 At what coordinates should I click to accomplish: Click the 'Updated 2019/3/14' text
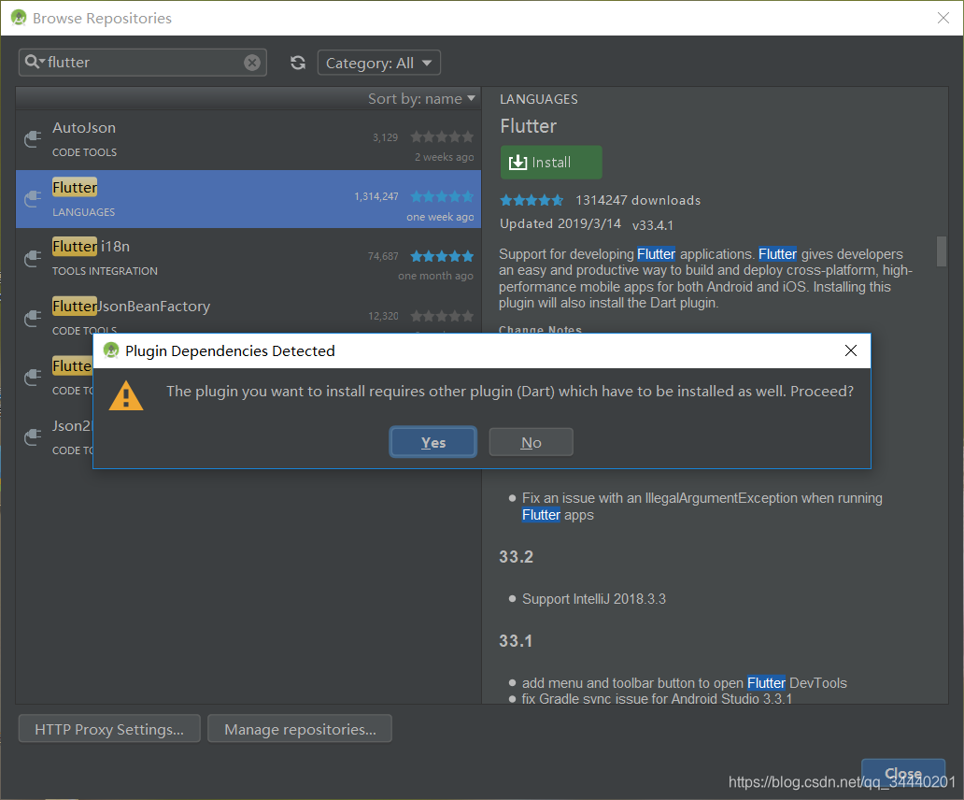(x=560, y=223)
